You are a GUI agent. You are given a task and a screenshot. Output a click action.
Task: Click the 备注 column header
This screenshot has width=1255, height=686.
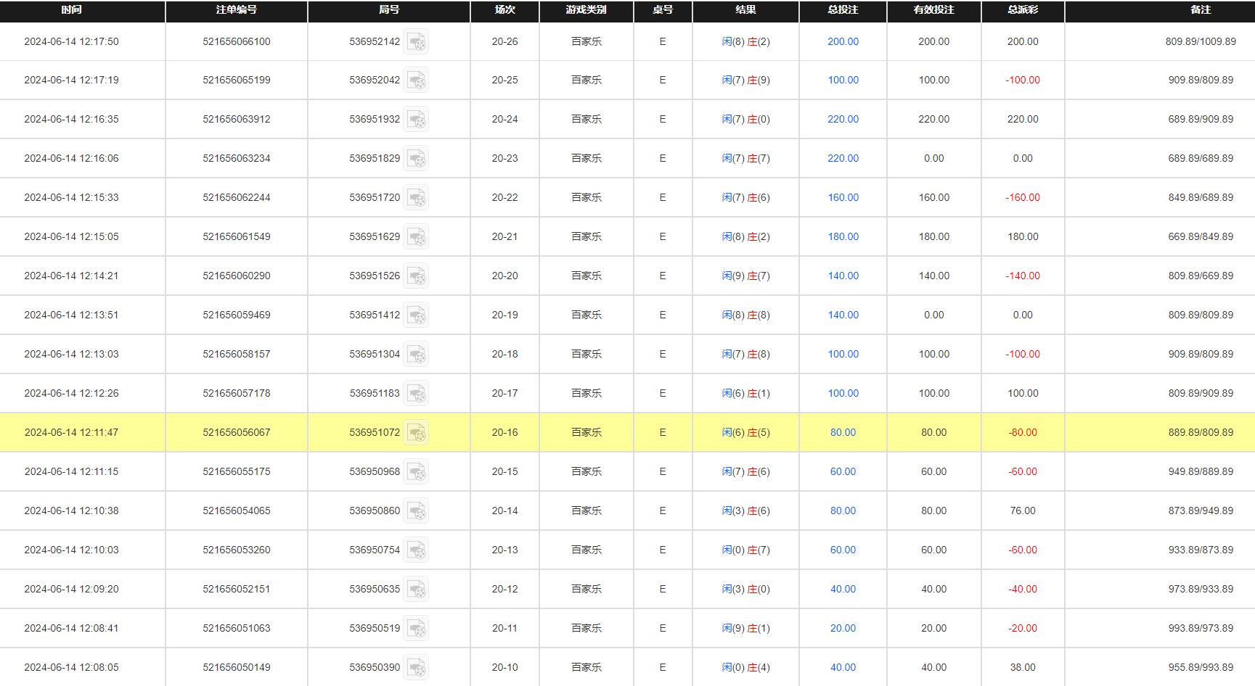[x=1201, y=10]
